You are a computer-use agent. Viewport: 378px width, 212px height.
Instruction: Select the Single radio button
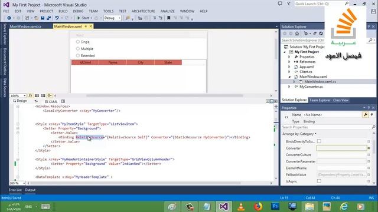pyautogui.click(x=77, y=42)
